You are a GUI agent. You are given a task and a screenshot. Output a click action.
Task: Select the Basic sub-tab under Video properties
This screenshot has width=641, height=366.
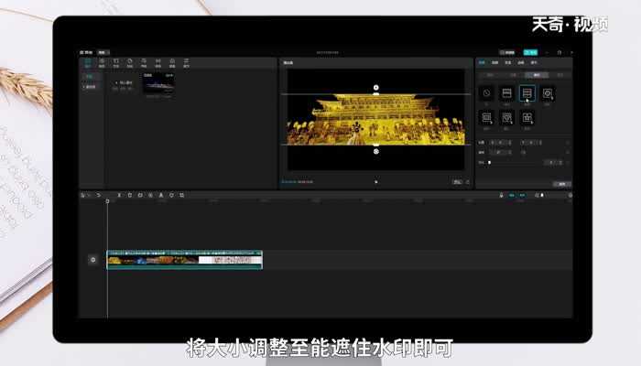click(x=490, y=75)
